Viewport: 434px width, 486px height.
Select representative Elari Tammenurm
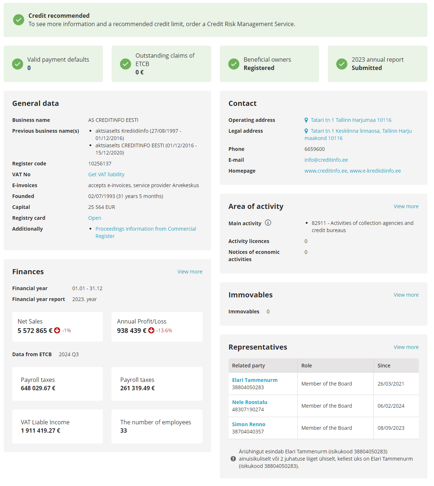click(255, 380)
